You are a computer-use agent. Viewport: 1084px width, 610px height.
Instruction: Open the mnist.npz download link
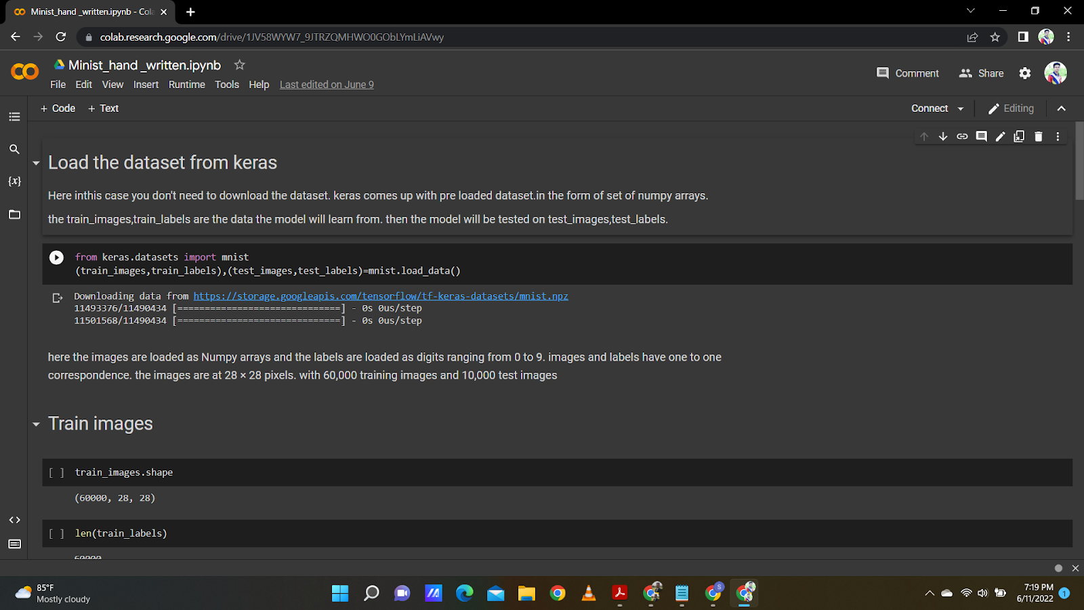tap(381, 296)
